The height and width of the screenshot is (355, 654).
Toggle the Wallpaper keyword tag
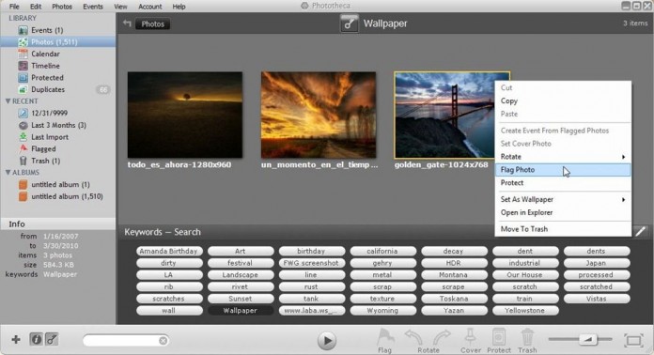240,311
